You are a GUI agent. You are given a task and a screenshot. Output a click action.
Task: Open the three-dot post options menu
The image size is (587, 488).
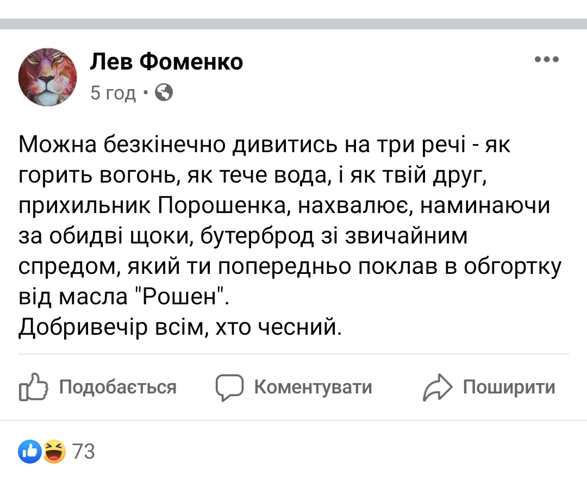[x=547, y=59]
